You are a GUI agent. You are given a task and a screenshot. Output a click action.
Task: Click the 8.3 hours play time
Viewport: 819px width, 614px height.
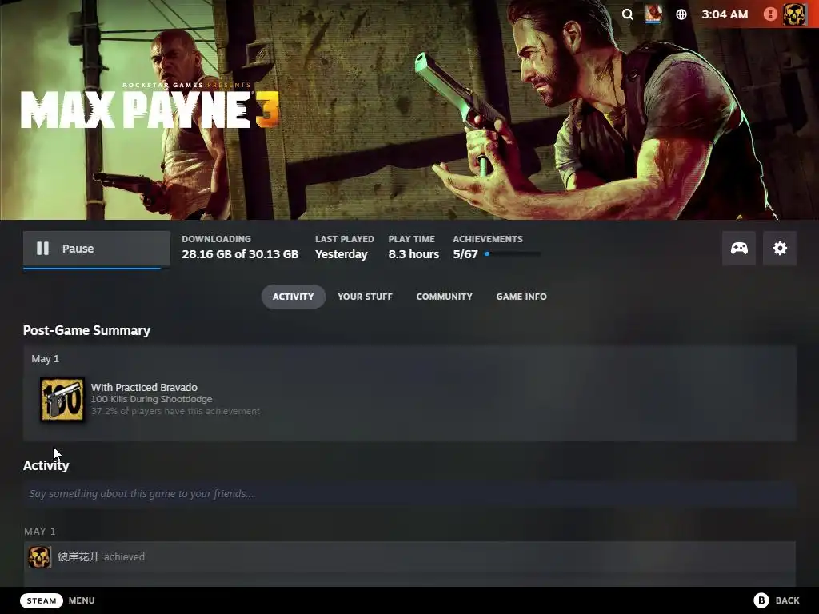click(413, 254)
